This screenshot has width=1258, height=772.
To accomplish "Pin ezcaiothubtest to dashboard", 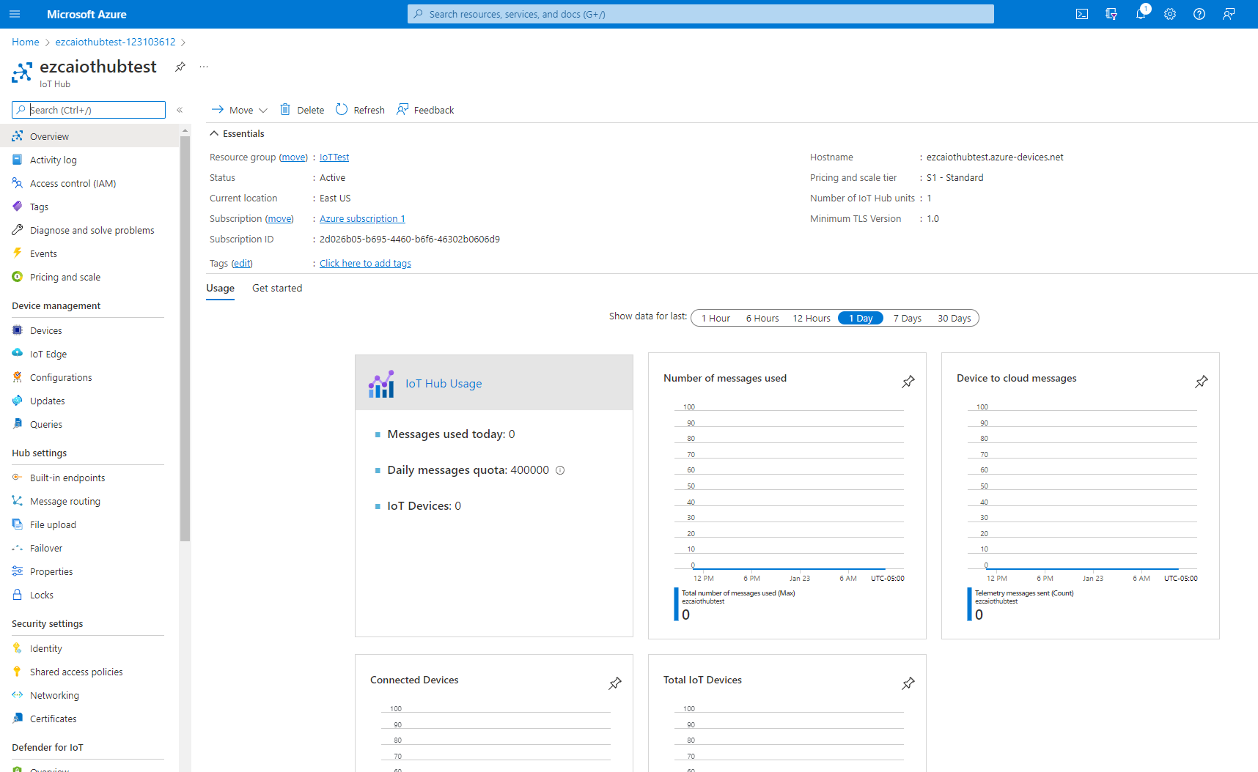I will click(x=180, y=67).
